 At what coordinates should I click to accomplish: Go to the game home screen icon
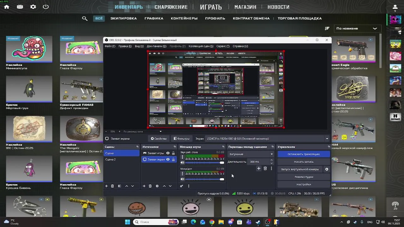[7, 7]
